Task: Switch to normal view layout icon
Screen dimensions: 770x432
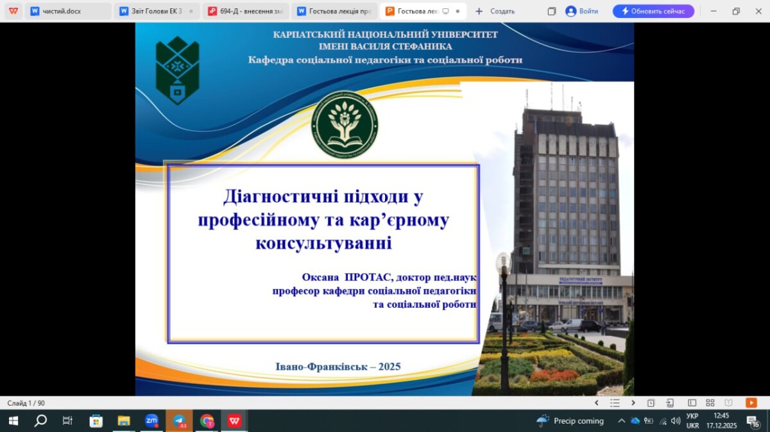Action: [x=692, y=403]
